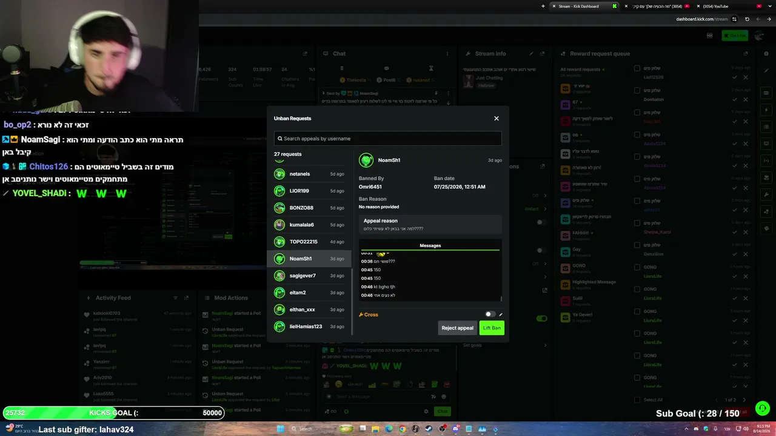Click the orange Cross moderator label

(369, 315)
